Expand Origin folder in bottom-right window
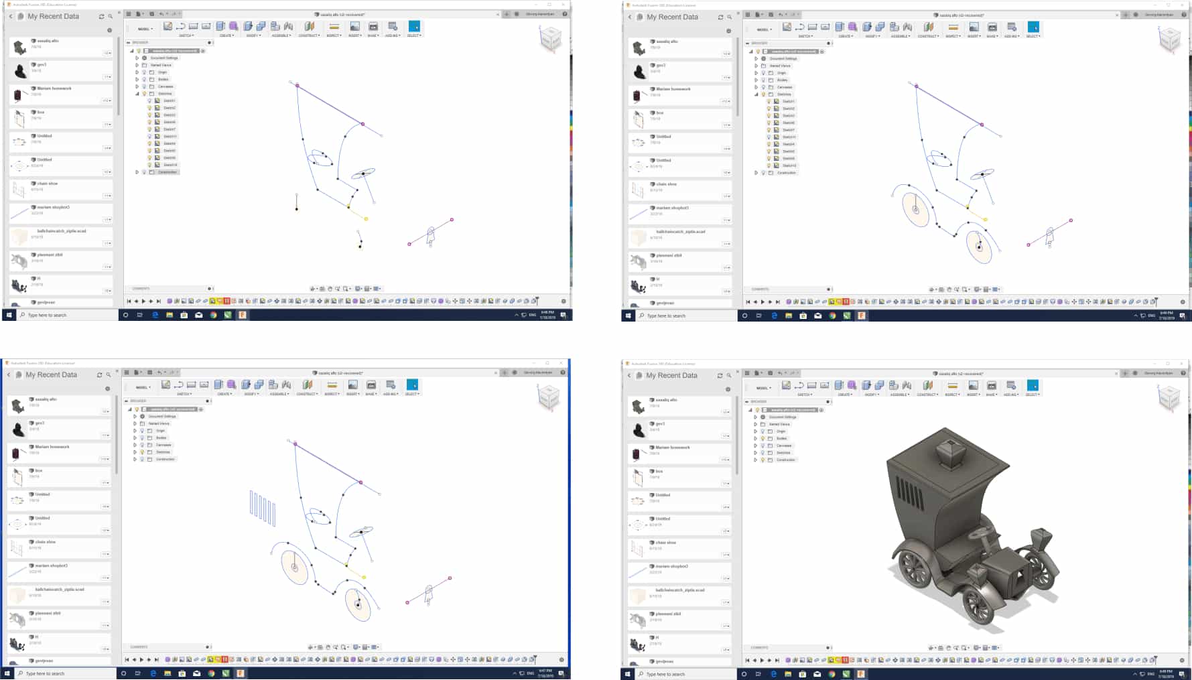Viewport: 1192px width, 680px height. coord(756,431)
